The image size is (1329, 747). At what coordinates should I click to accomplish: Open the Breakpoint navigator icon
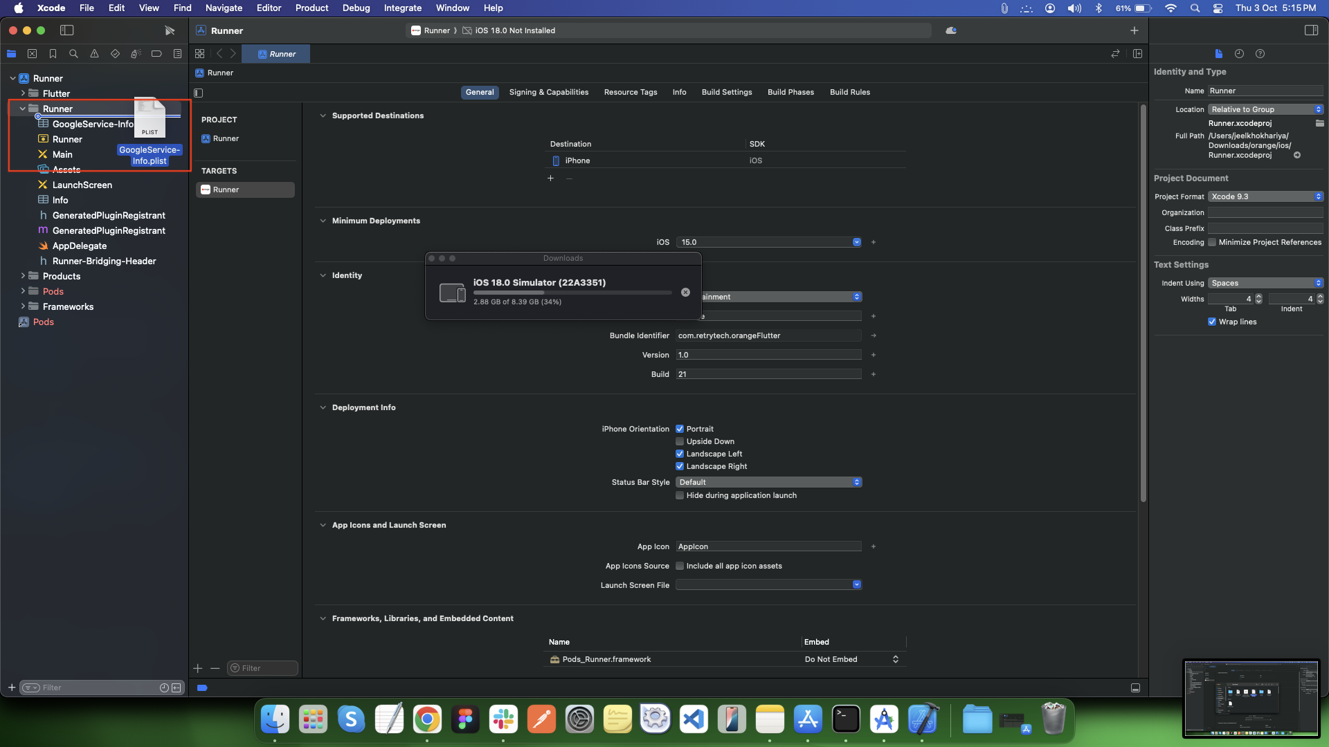tap(156, 54)
